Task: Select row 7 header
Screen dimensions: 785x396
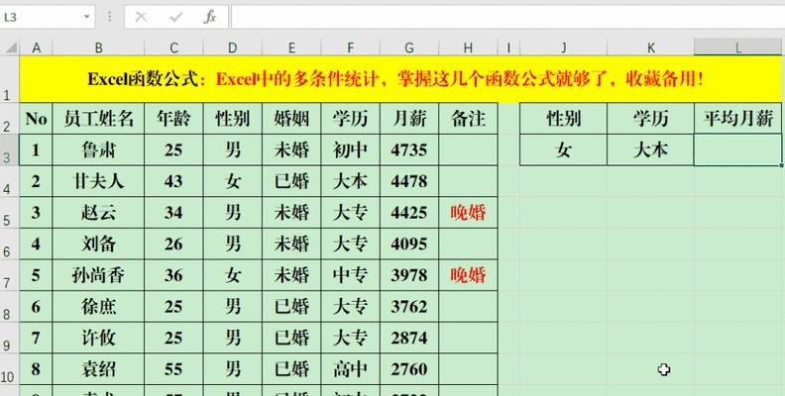Action: (x=10, y=275)
